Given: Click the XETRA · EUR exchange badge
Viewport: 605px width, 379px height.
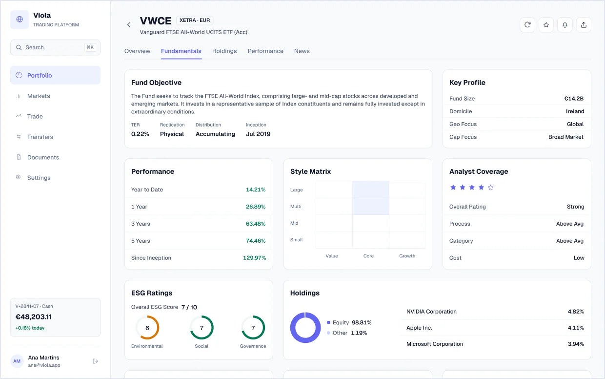Looking at the screenshot, I should [195, 21].
